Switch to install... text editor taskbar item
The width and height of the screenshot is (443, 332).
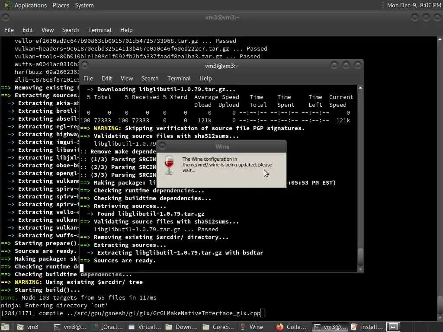367,327
